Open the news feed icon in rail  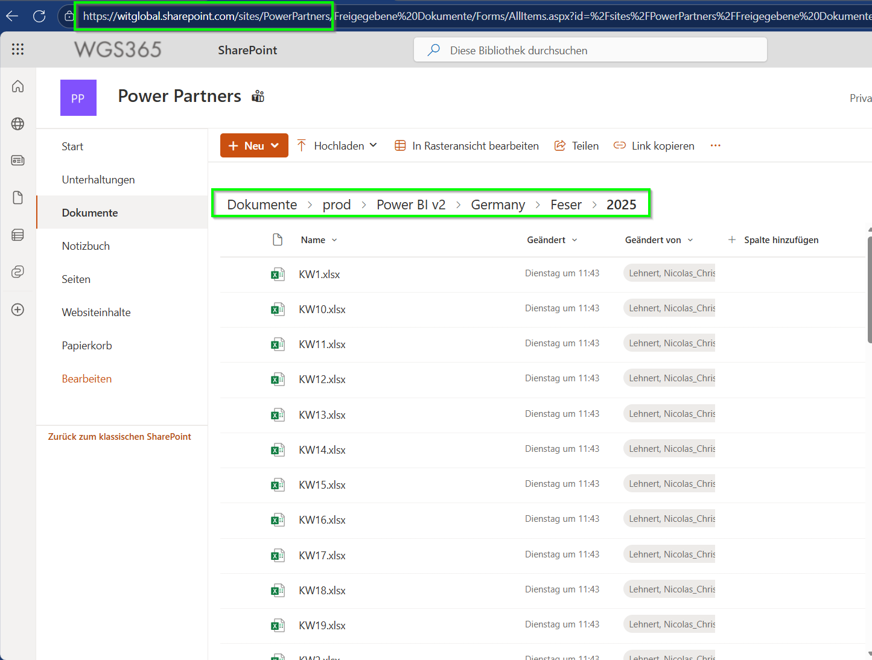[x=18, y=160]
